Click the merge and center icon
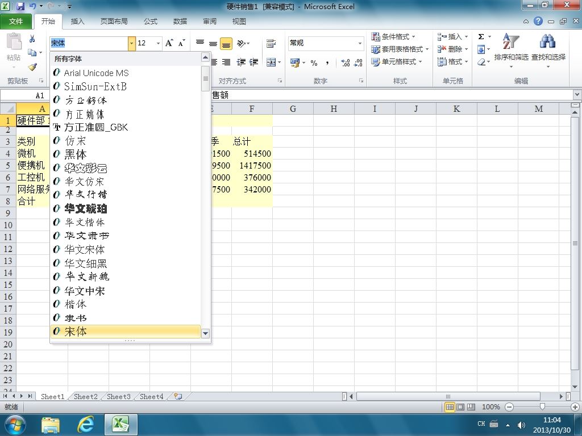Viewport: 582px width, 436px height. coord(271,62)
